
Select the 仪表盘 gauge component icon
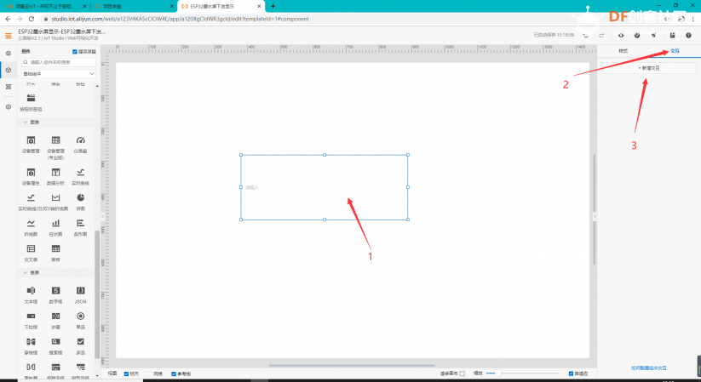tap(80, 140)
